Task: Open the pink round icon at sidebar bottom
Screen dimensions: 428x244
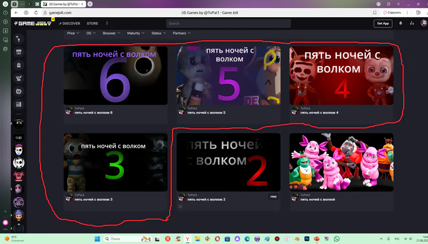Action: pyautogui.click(x=5, y=223)
